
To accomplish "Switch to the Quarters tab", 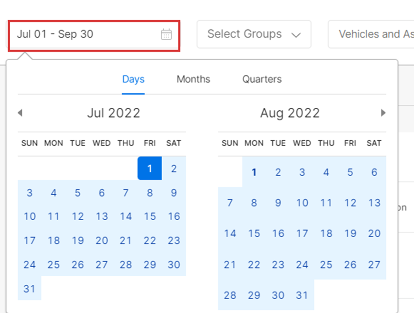I will 262,79.
